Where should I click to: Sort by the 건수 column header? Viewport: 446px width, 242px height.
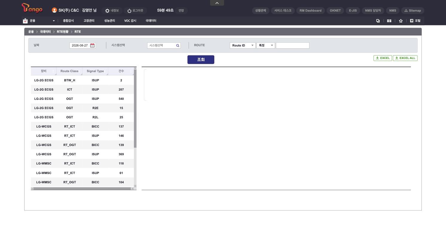coord(121,71)
